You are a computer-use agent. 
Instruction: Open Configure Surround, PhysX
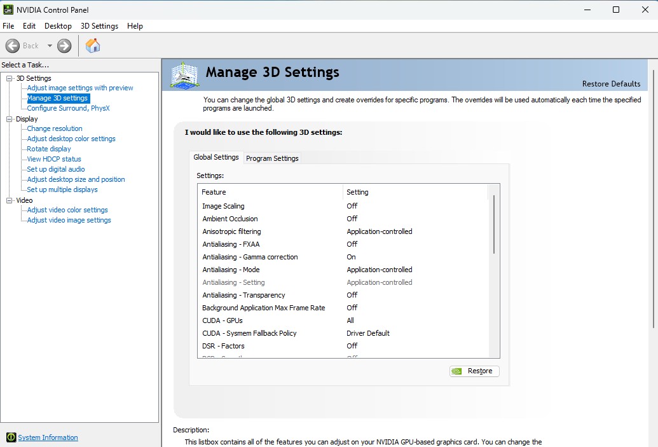click(x=69, y=108)
